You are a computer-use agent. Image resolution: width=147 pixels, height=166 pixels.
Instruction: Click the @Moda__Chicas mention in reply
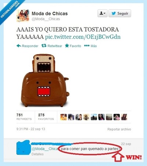pyautogui.click(x=45, y=149)
